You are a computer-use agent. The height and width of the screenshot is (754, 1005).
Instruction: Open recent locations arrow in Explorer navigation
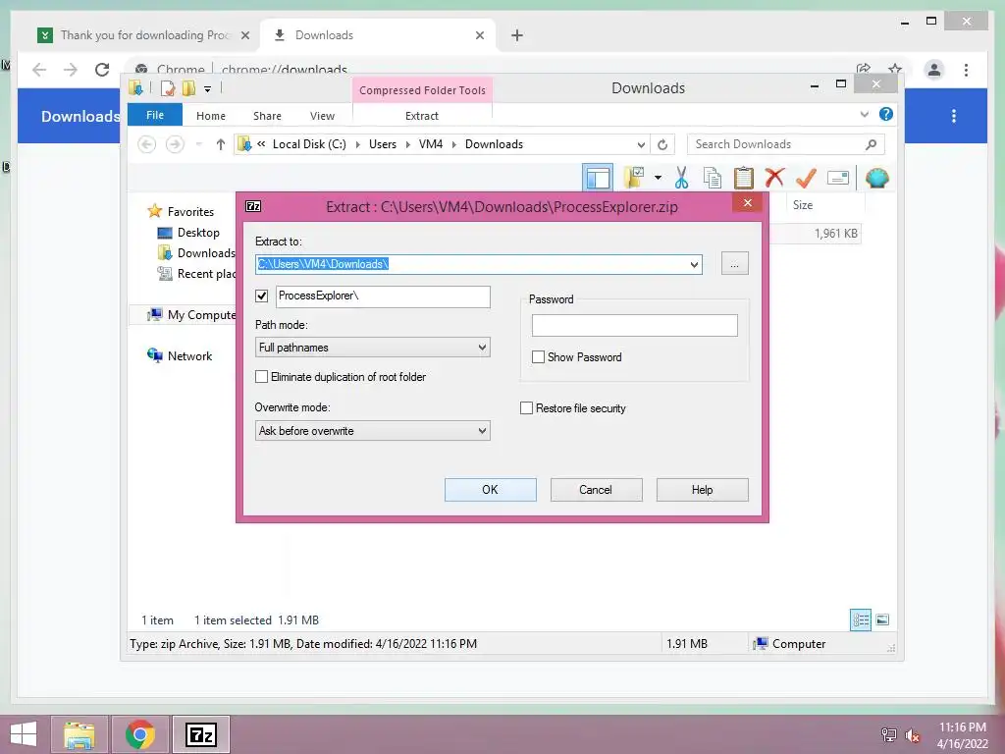point(198,144)
